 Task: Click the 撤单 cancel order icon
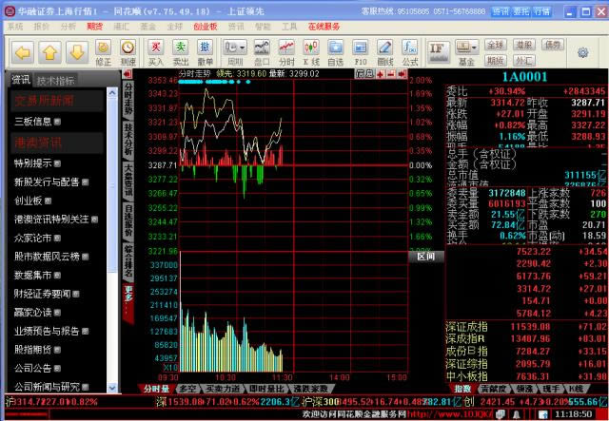pos(204,49)
